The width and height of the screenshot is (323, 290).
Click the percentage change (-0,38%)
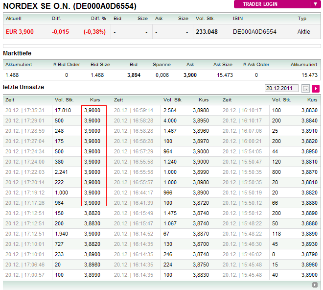pyautogui.click(x=94, y=32)
